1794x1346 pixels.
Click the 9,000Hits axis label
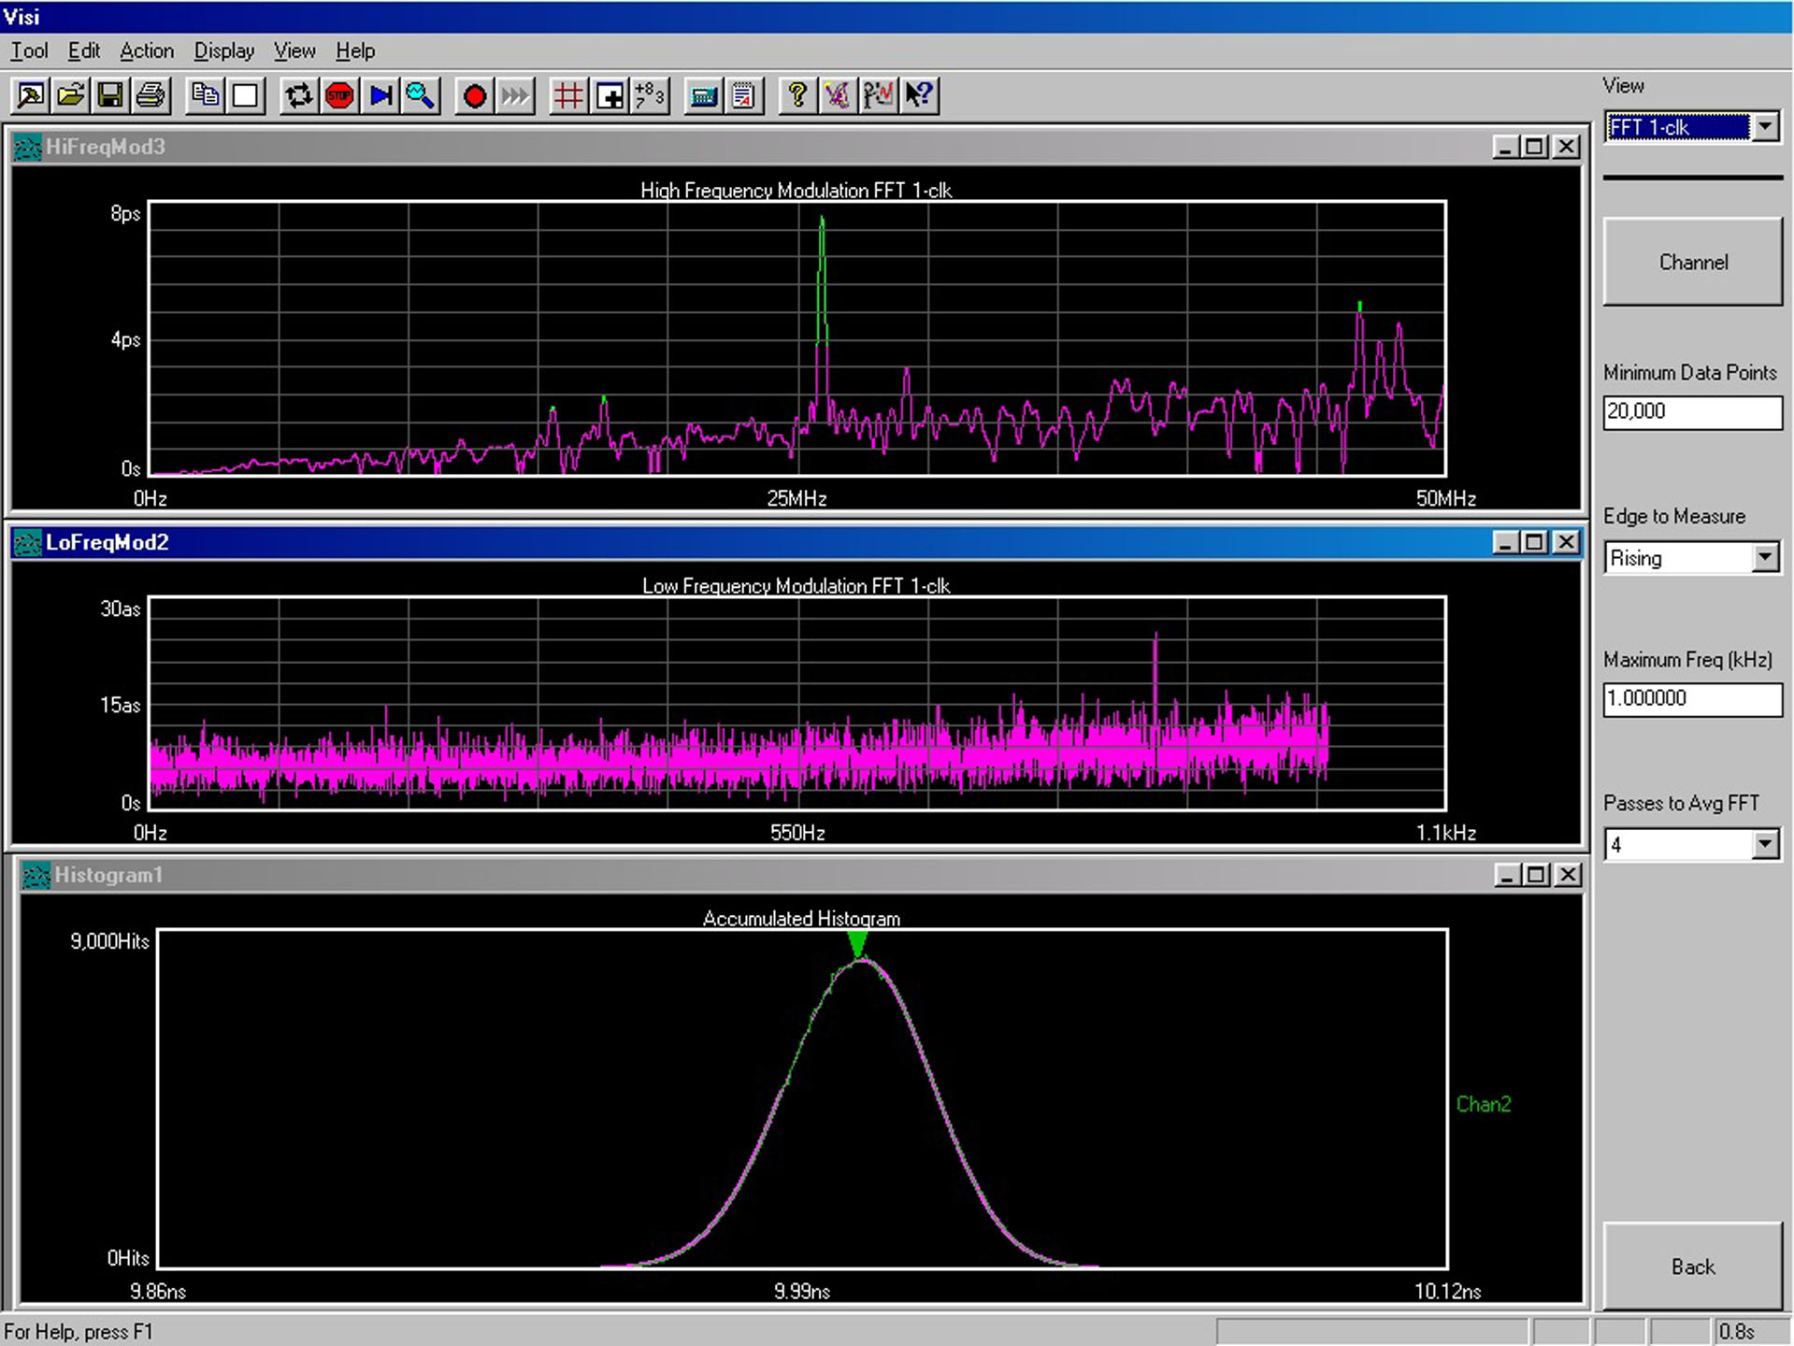click(109, 941)
